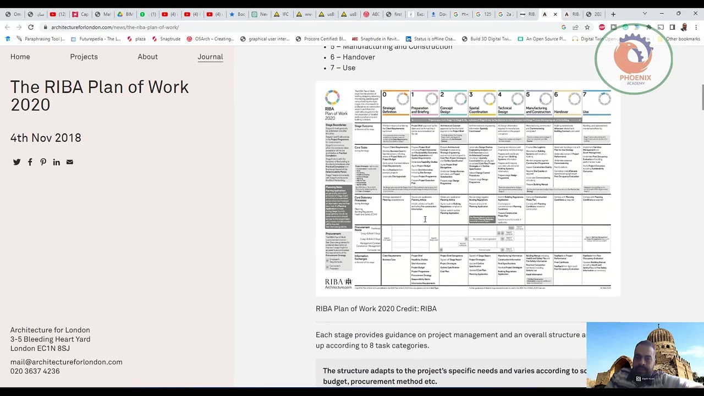
Task: Open Paraphrasing Tool bookmark
Action: point(41,39)
